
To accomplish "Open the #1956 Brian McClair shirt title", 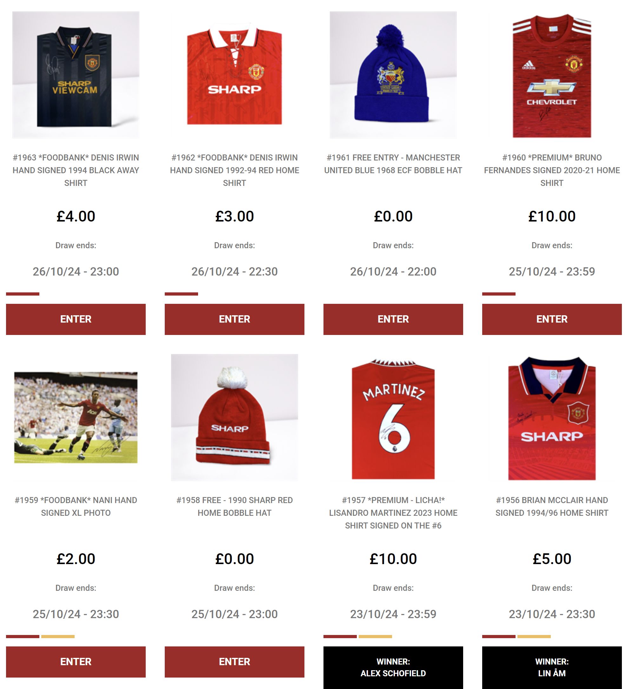I will 552,507.
